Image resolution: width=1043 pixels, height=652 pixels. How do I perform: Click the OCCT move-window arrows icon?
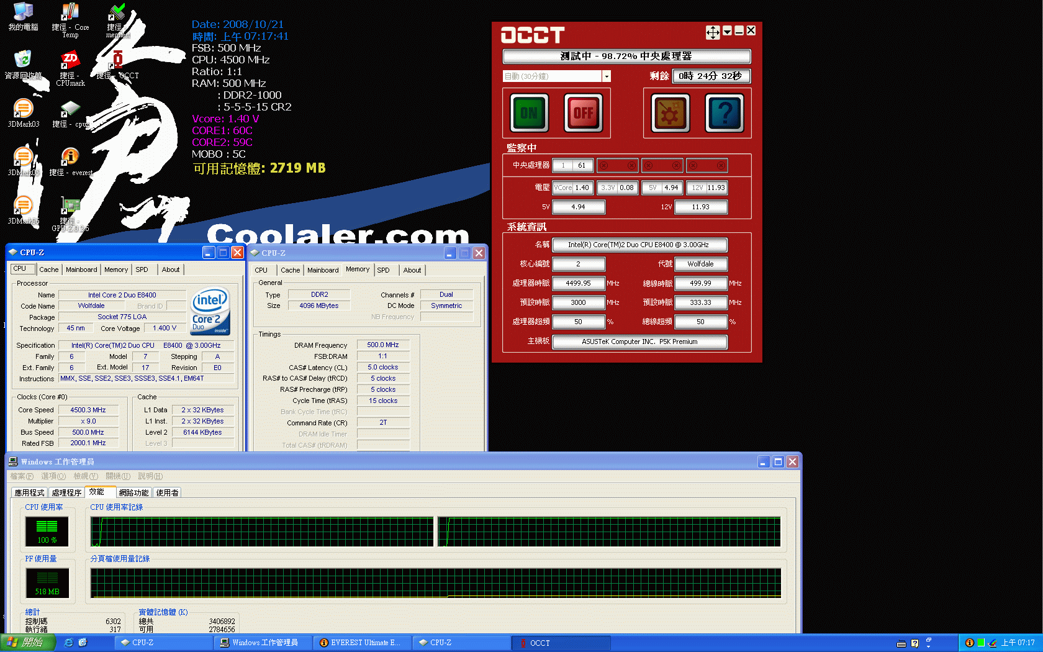(713, 32)
